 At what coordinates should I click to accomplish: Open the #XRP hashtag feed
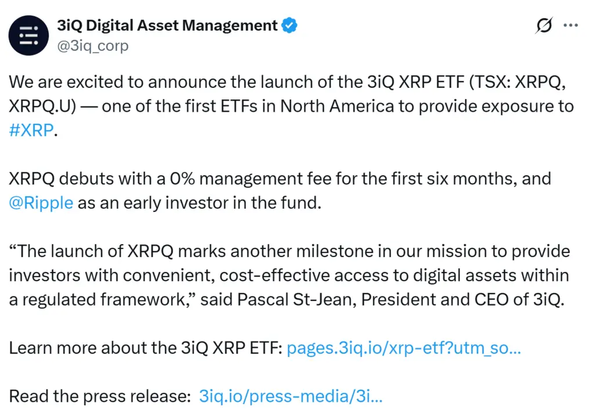coord(24,130)
